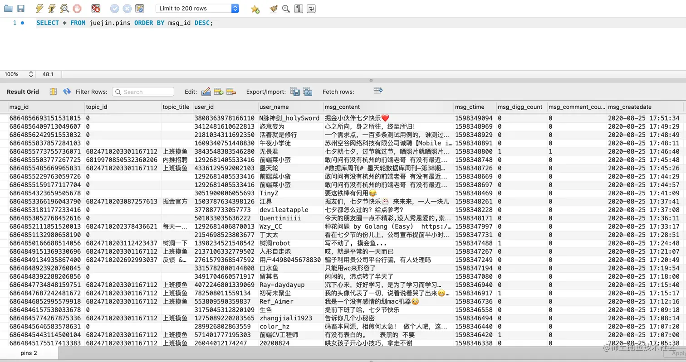Select the user_name cell Ray-daydayup

tap(291, 285)
